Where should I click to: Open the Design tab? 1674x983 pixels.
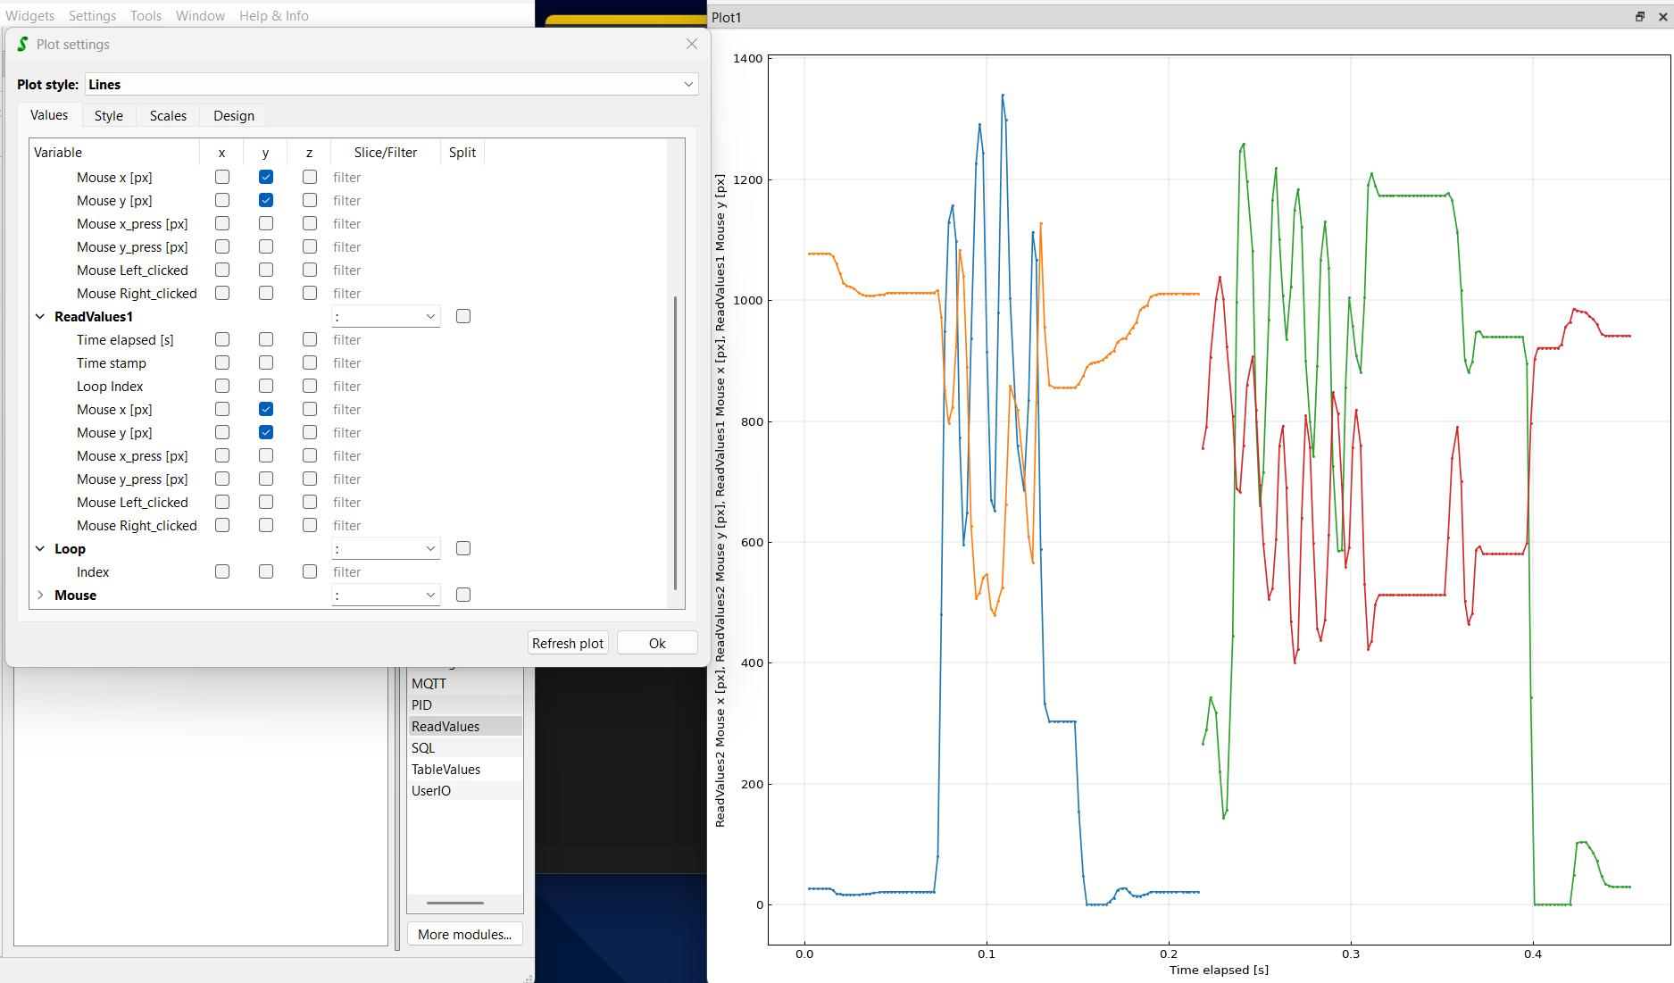(234, 116)
